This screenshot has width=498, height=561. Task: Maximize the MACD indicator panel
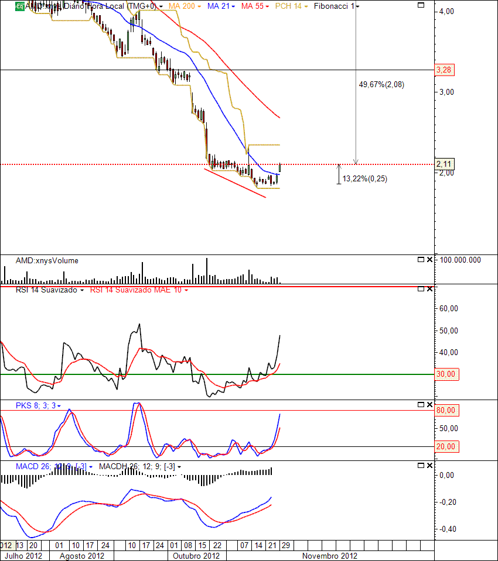pyautogui.click(x=420, y=466)
